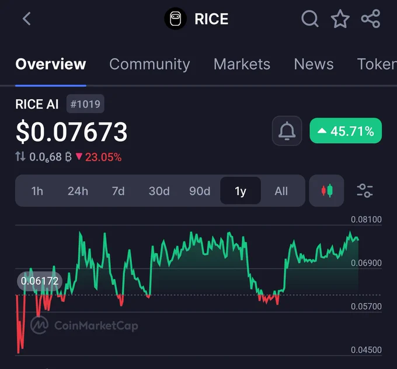
Task: Switch to candlestick chart view
Action: click(x=326, y=190)
